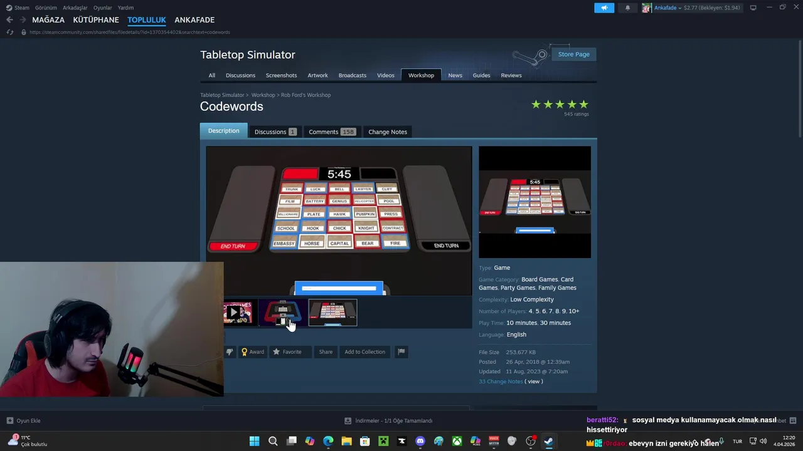Select the Videos hub tab

pyautogui.click(x=386, y=75)
